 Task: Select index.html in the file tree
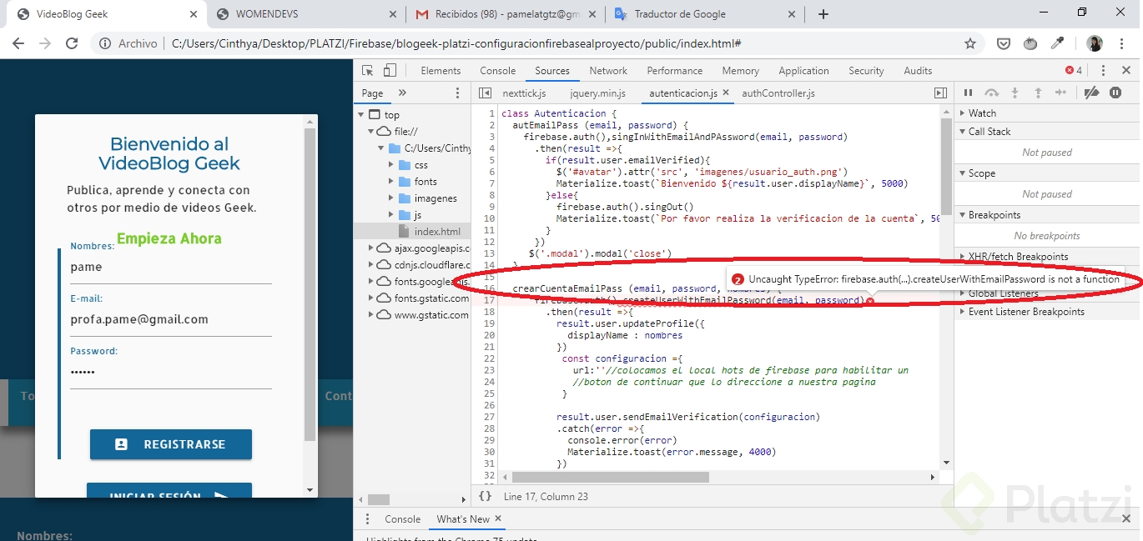click(437, 232)
